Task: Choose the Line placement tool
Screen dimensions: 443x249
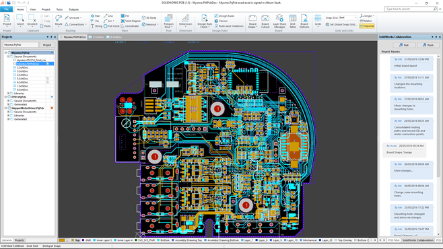Action: point(108,16)
